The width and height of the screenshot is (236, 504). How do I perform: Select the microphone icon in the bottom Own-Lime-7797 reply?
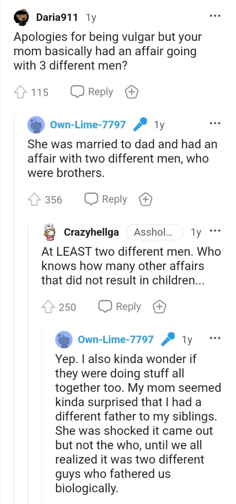pos(169,340)
